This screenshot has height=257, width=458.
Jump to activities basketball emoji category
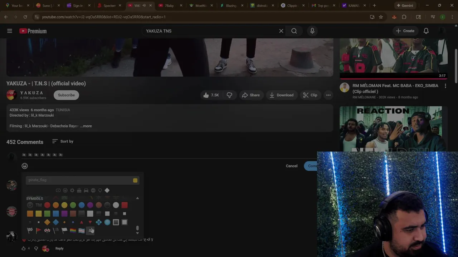tap(93, 191)
